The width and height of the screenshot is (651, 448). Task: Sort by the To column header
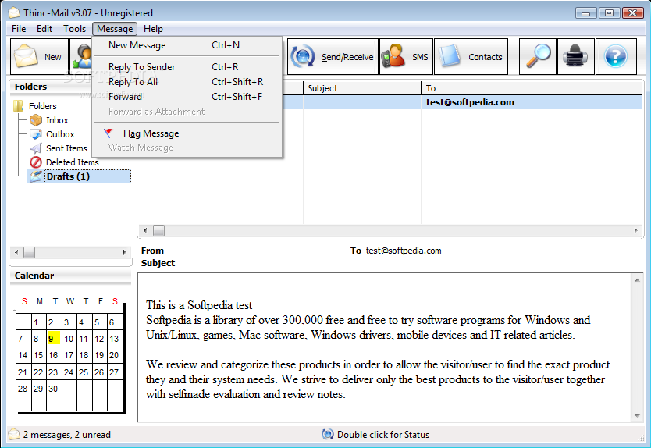pos(532,88)
